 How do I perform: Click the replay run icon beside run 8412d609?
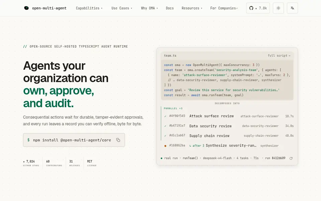coord(291,158)
